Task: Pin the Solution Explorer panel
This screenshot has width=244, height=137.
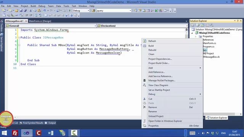Action: pos(238,21)
